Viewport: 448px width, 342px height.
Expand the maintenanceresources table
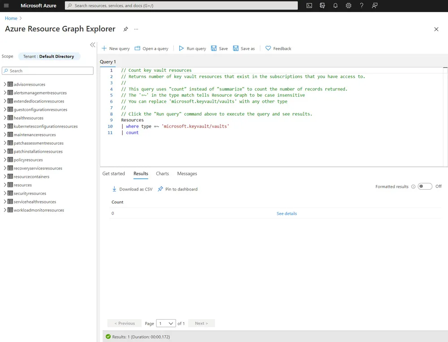[x=5, y=134]
